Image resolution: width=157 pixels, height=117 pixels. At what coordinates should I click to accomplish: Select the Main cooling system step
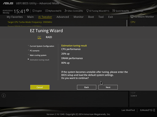click(x=38, y=55)
